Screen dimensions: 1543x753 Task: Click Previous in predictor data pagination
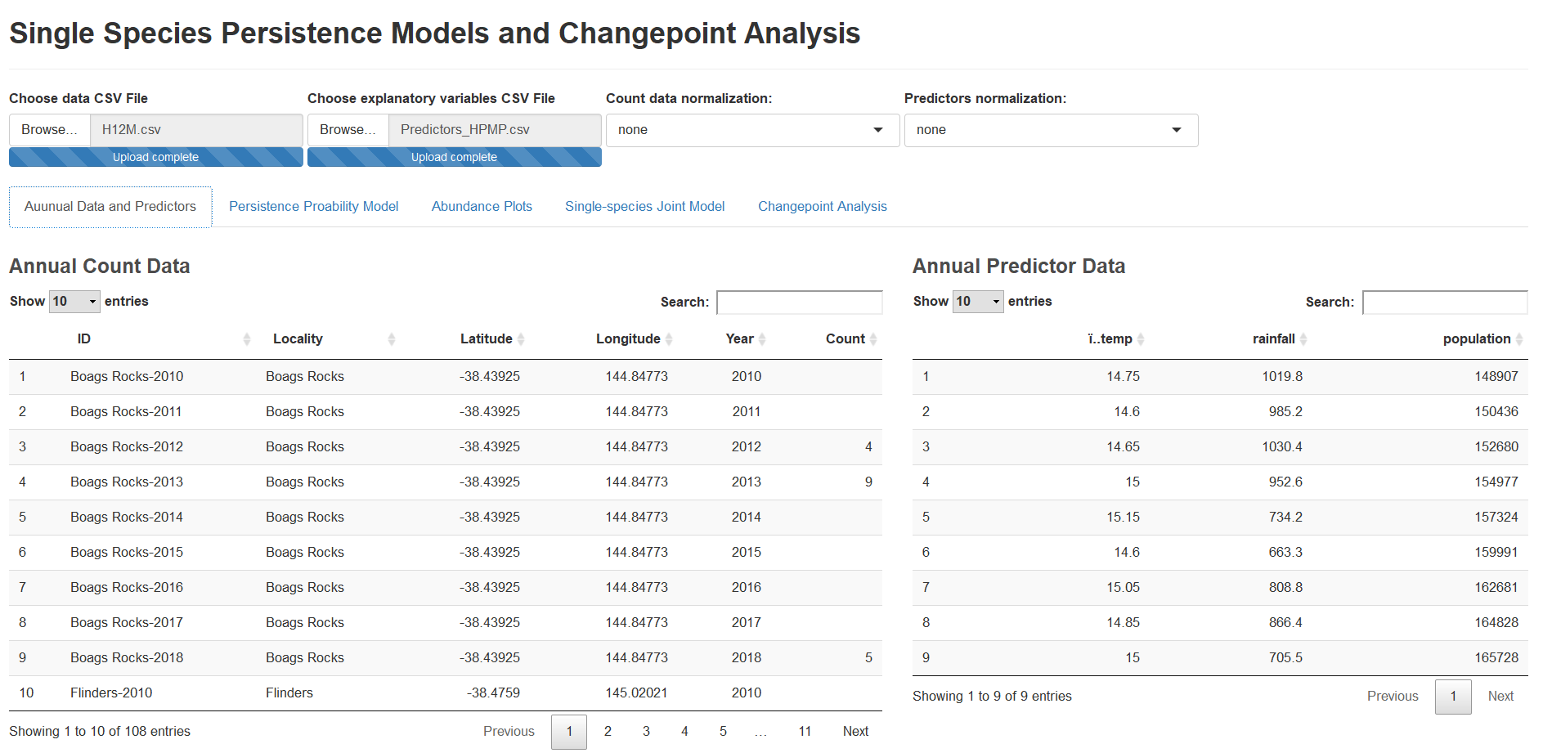point(1393,697)
